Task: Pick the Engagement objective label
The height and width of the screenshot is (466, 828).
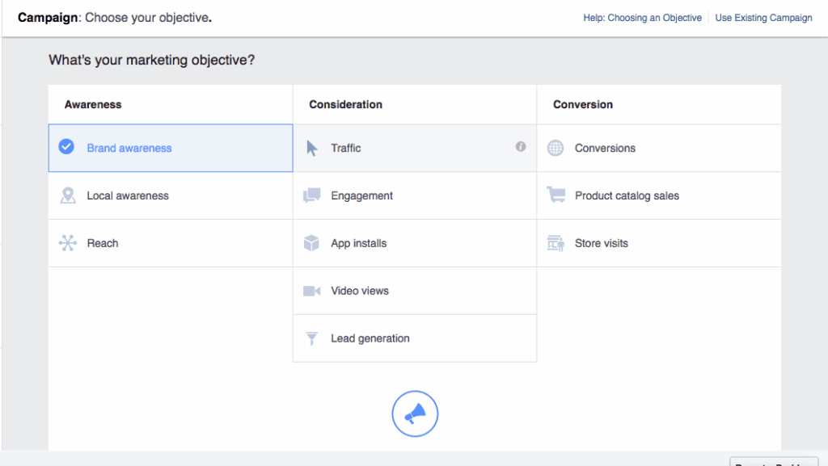Action: [361, 196]
